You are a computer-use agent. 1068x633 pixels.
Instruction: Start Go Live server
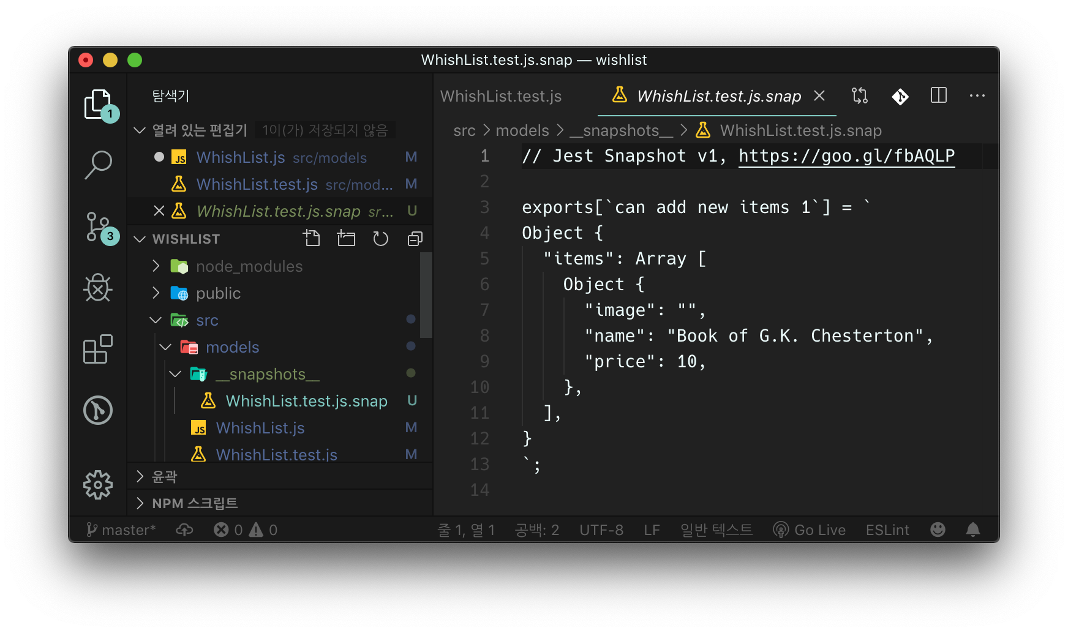click(x=809, y=530)
